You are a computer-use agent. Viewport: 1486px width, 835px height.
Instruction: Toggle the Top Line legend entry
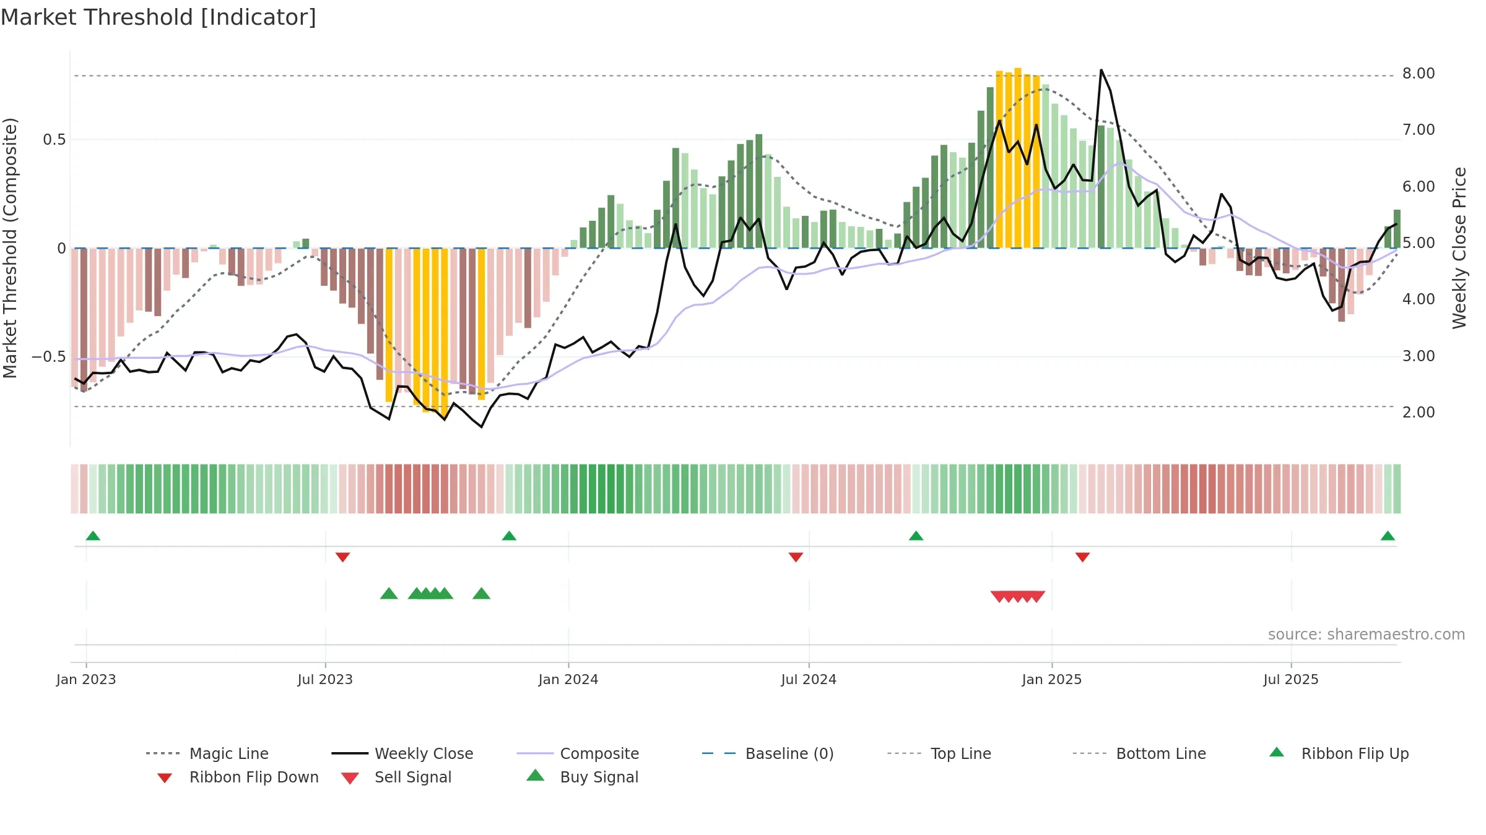(x=939, y=753)
